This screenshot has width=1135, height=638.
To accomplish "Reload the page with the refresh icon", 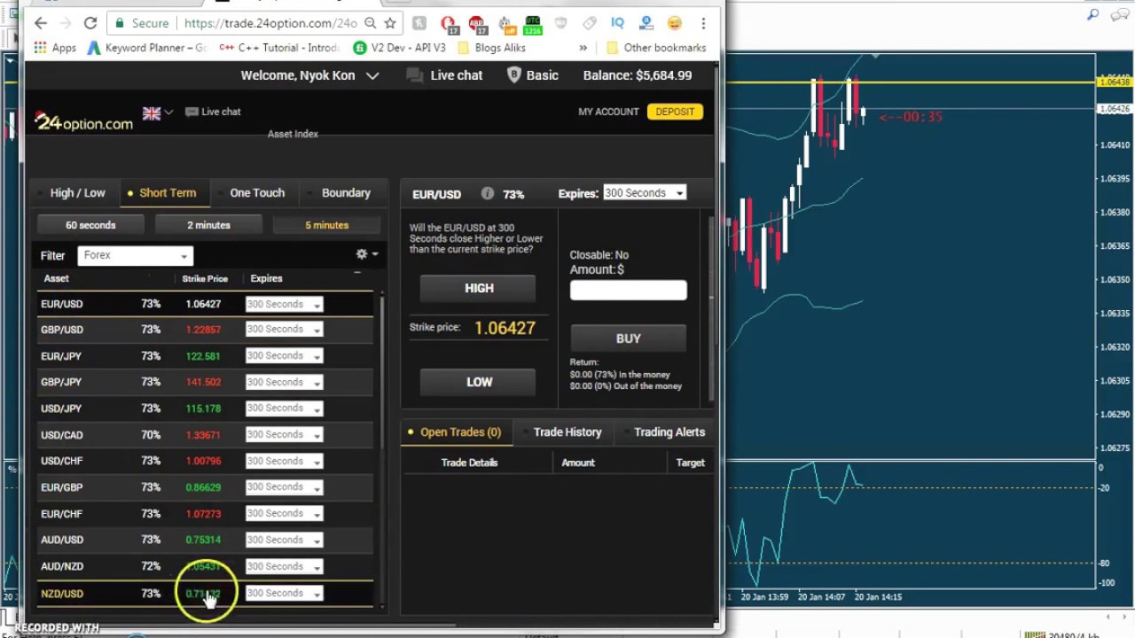I will point(90,23).
